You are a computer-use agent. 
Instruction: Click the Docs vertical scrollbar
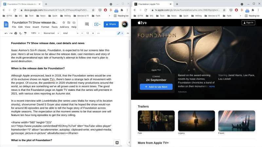130,49
